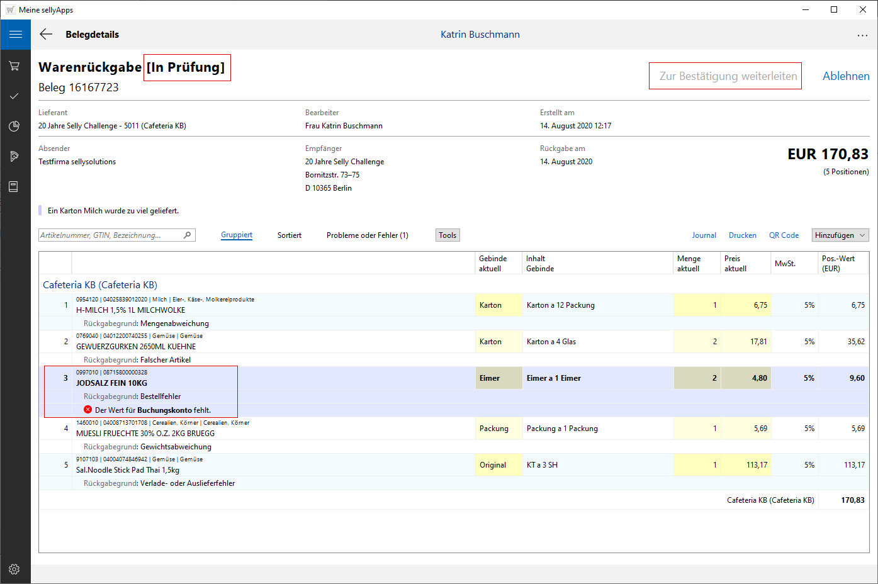The height and width of the screenshot is (584, 878).
Task: Click the send/forward sidebar icon
Action: pyautogui.click(x=14, y=156)
